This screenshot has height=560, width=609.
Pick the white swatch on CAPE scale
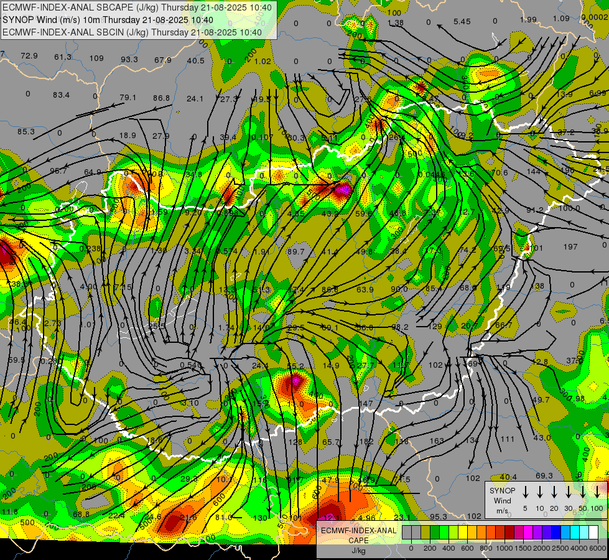(593, 533)
